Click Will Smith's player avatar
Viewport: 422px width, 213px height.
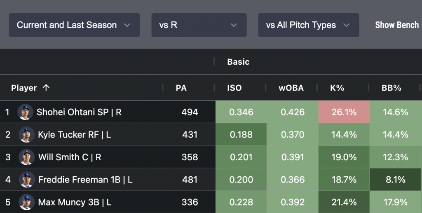tap(26, 157)
